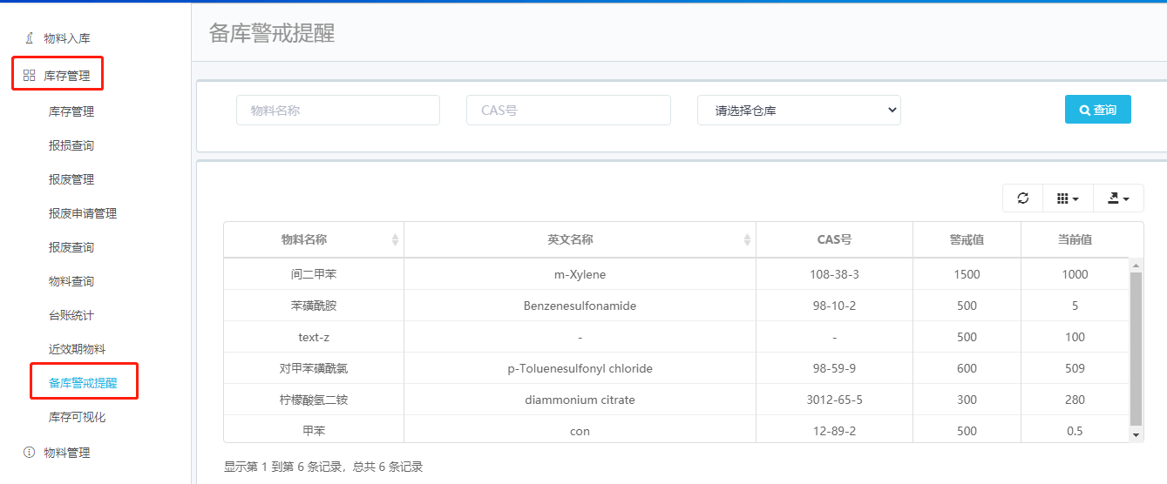Expand the 物料管理 menu
The height and width of the screenshot is (484, 1167).
(67, 453)
